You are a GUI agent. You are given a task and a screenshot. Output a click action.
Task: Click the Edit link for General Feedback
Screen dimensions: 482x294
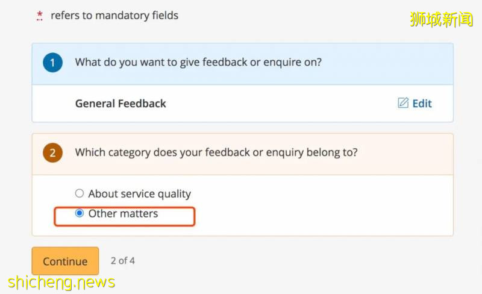(x=421, y=103)
